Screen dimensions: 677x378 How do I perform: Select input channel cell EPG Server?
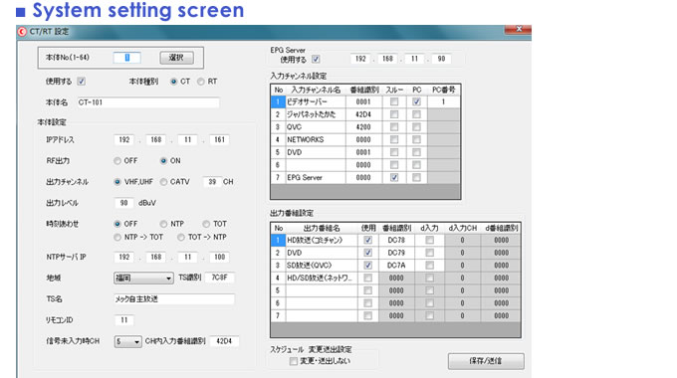click(316, 177)
